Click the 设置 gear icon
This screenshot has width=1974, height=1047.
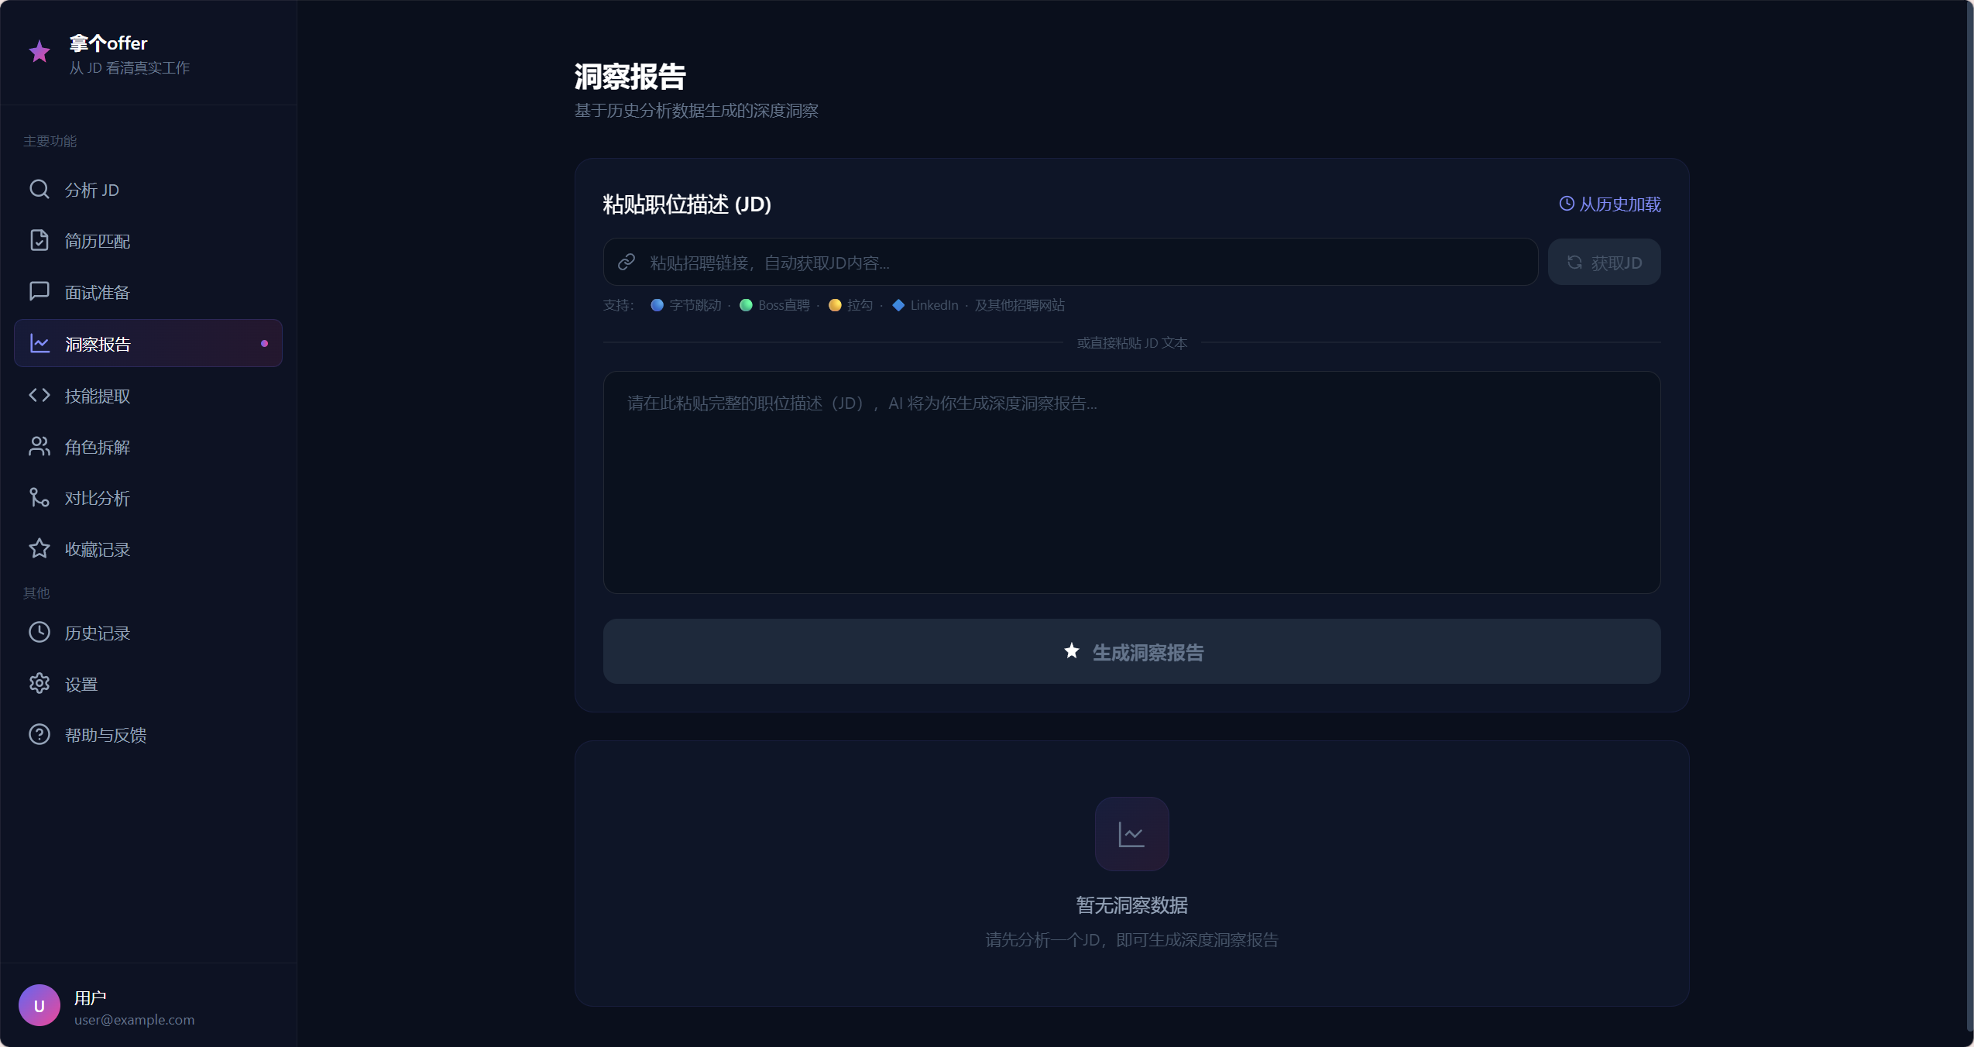pyautogui.click(x=39, y=684)
